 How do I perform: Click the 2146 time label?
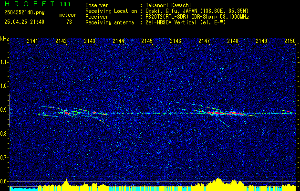(176, 41)
